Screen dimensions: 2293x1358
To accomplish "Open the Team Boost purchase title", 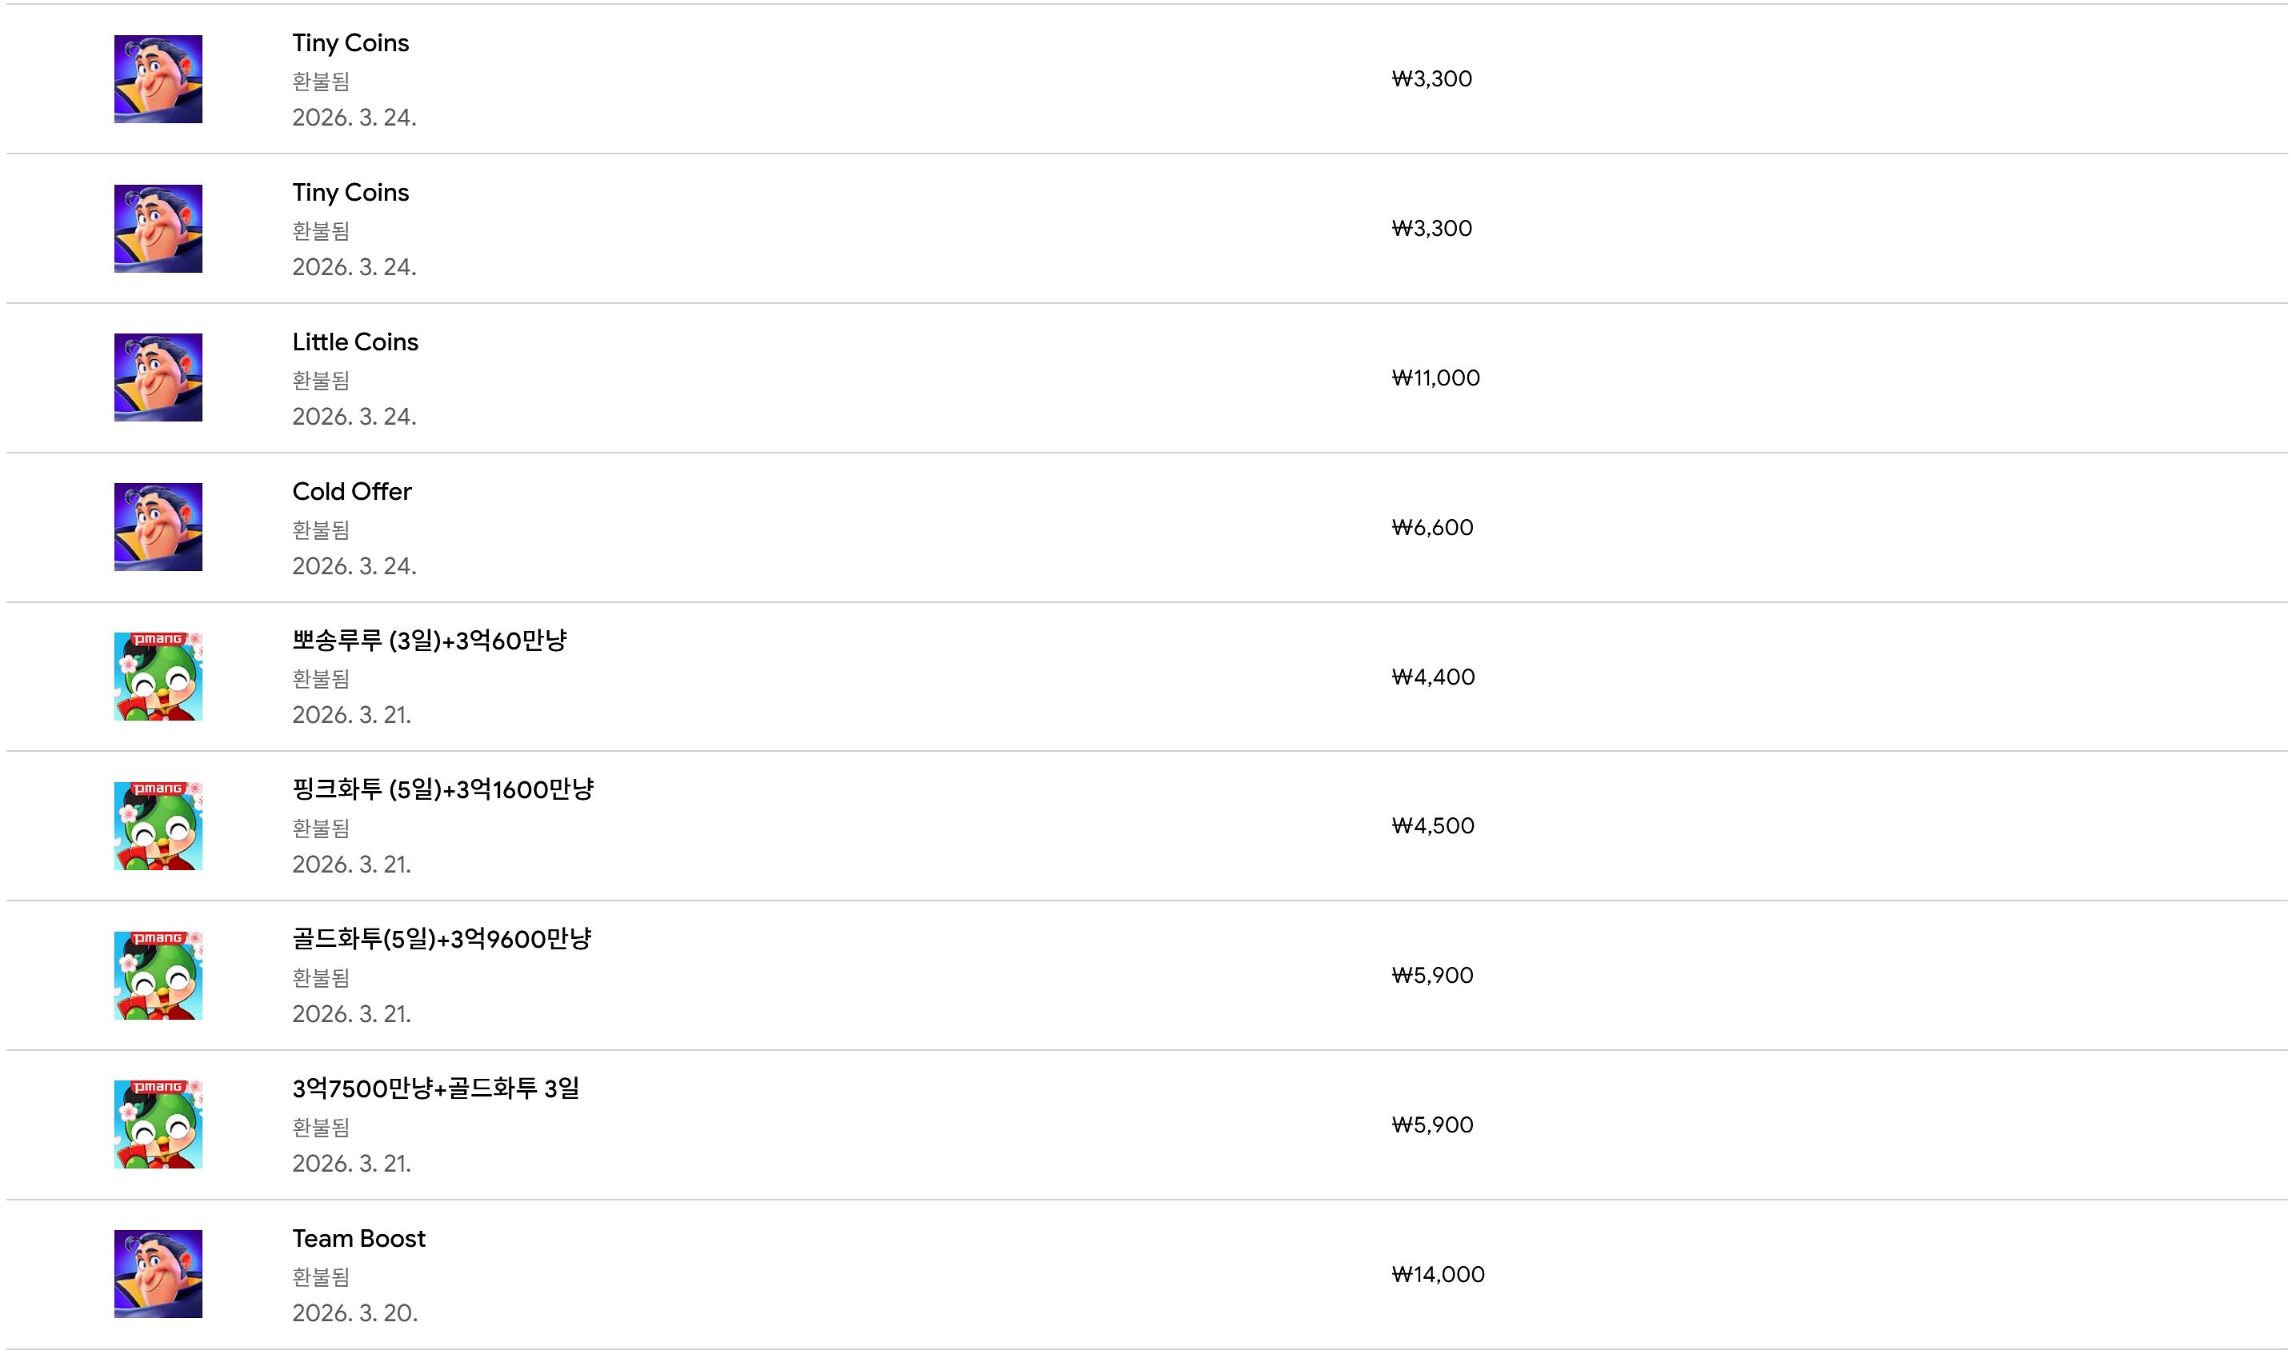I will (x=358, y=1238).
